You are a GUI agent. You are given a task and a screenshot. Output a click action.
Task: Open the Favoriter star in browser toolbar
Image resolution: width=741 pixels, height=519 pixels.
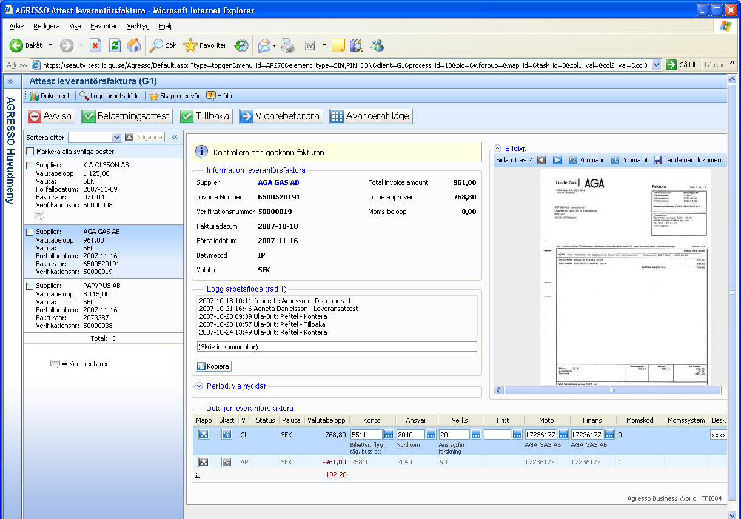(x=205, y=45)
